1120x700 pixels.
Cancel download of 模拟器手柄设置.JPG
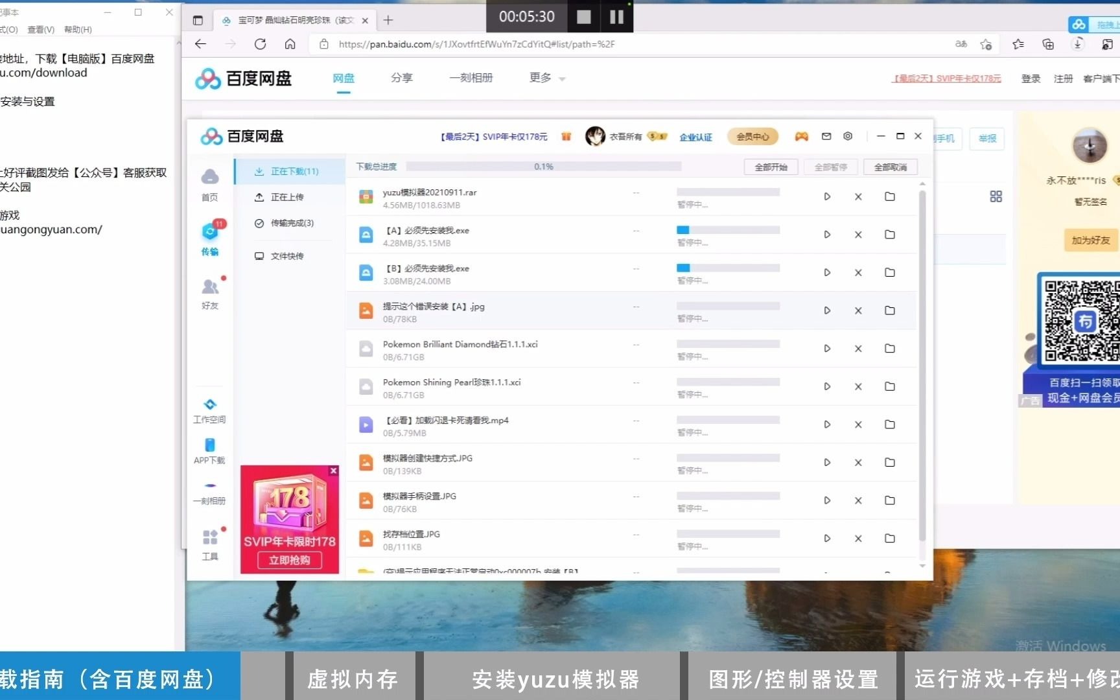[x=858, y=500]
